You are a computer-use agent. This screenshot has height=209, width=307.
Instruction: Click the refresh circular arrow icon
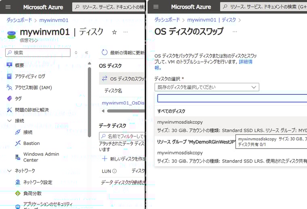tap(105, 52)
